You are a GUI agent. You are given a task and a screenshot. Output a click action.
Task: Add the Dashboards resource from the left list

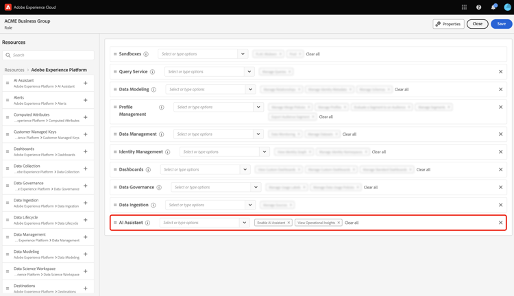(85, 151)
